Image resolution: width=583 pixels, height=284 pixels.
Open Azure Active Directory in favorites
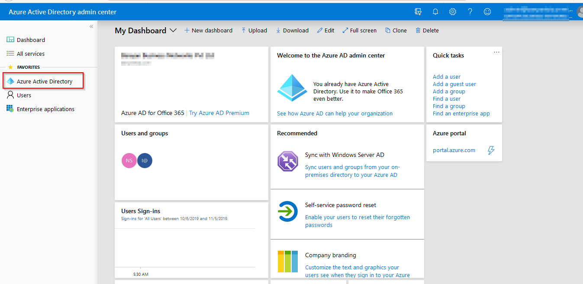[x=44, y=81]
